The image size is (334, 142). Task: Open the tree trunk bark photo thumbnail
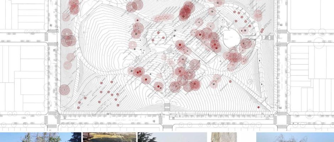tap(224, 137)
